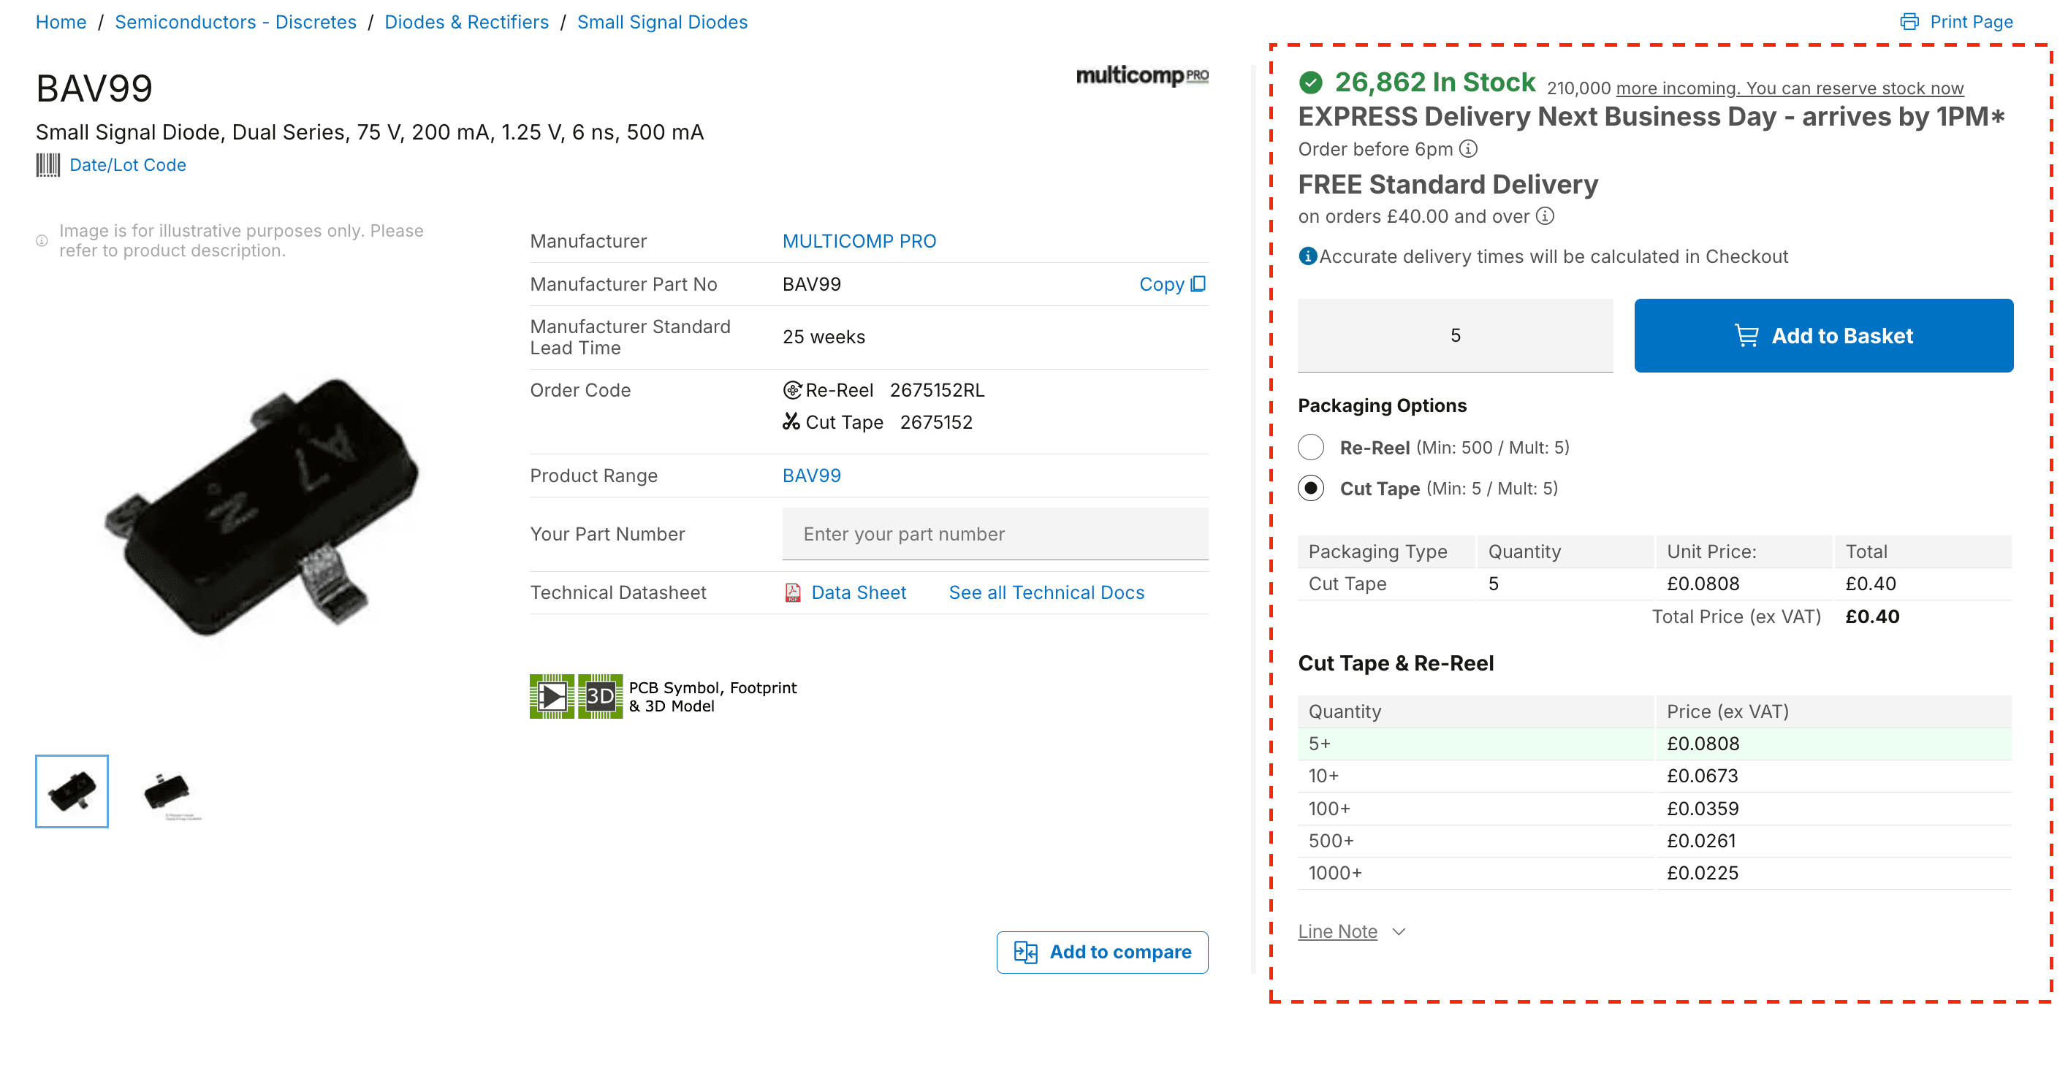Click the PCB Symbol, Footprint & 3D Model label
The width and height of the screenshot is (2068, 1065).
click(x=712, y=697)
